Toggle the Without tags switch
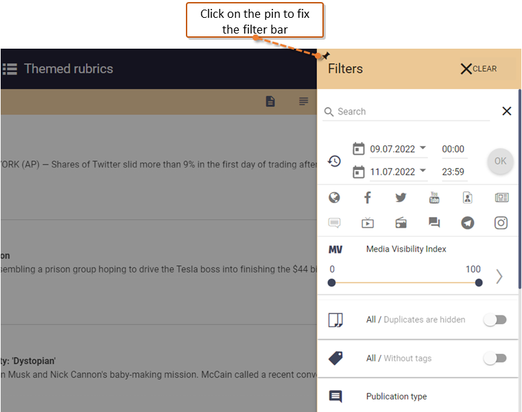Viewport: 522px width, 412px height. [495, 359]
